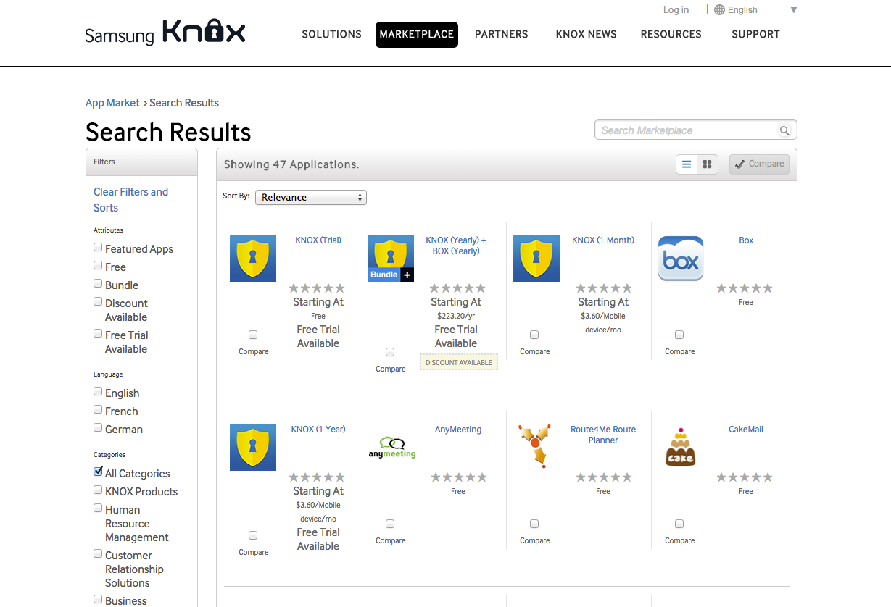Click the Compare button
The width and height of the screenshot is (891, 607).
[x=759, y=164]
